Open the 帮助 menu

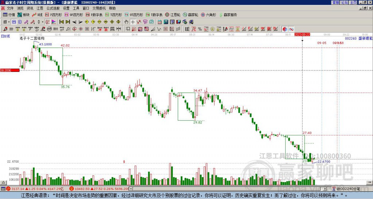tap(112, 8)
